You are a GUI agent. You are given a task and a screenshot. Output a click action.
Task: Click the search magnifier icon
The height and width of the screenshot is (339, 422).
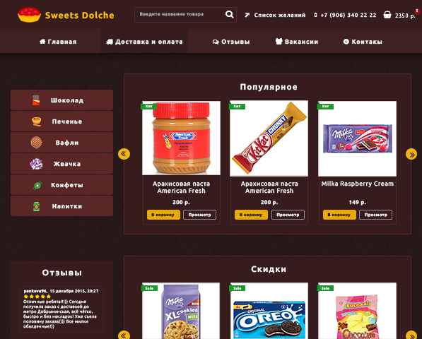click(x=229, y=14)
